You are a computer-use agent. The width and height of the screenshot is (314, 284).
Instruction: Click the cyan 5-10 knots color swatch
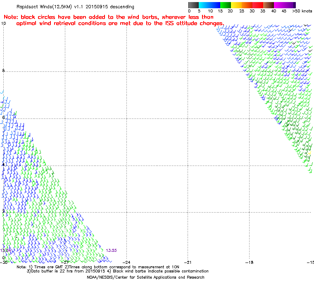(204, 5)
